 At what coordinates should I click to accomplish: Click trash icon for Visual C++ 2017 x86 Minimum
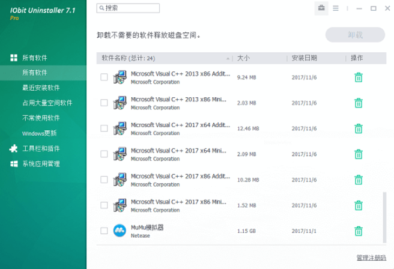pos(359,205)
